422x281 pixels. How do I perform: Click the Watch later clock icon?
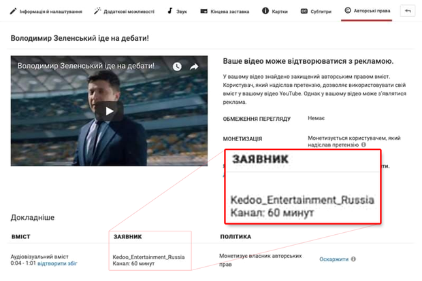tap(177, 67)
